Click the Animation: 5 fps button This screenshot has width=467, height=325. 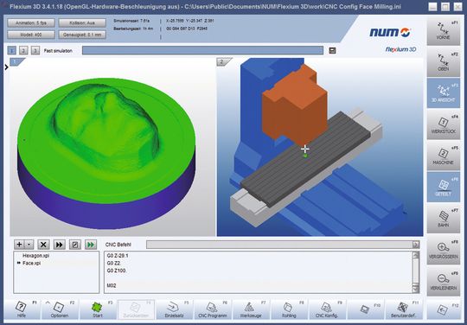[31, 23]
